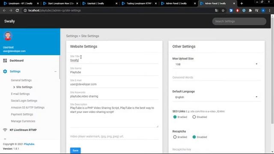Click the Usertest profile avatar

[x=8, y=36]
